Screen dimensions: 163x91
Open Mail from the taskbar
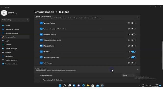coord(97,85)
